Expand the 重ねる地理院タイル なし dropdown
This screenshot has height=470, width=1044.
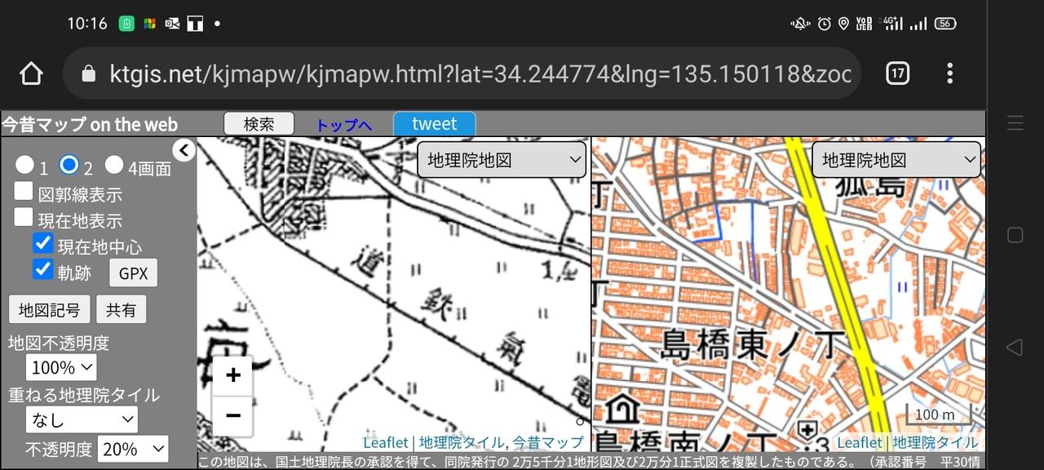[82, 420]
